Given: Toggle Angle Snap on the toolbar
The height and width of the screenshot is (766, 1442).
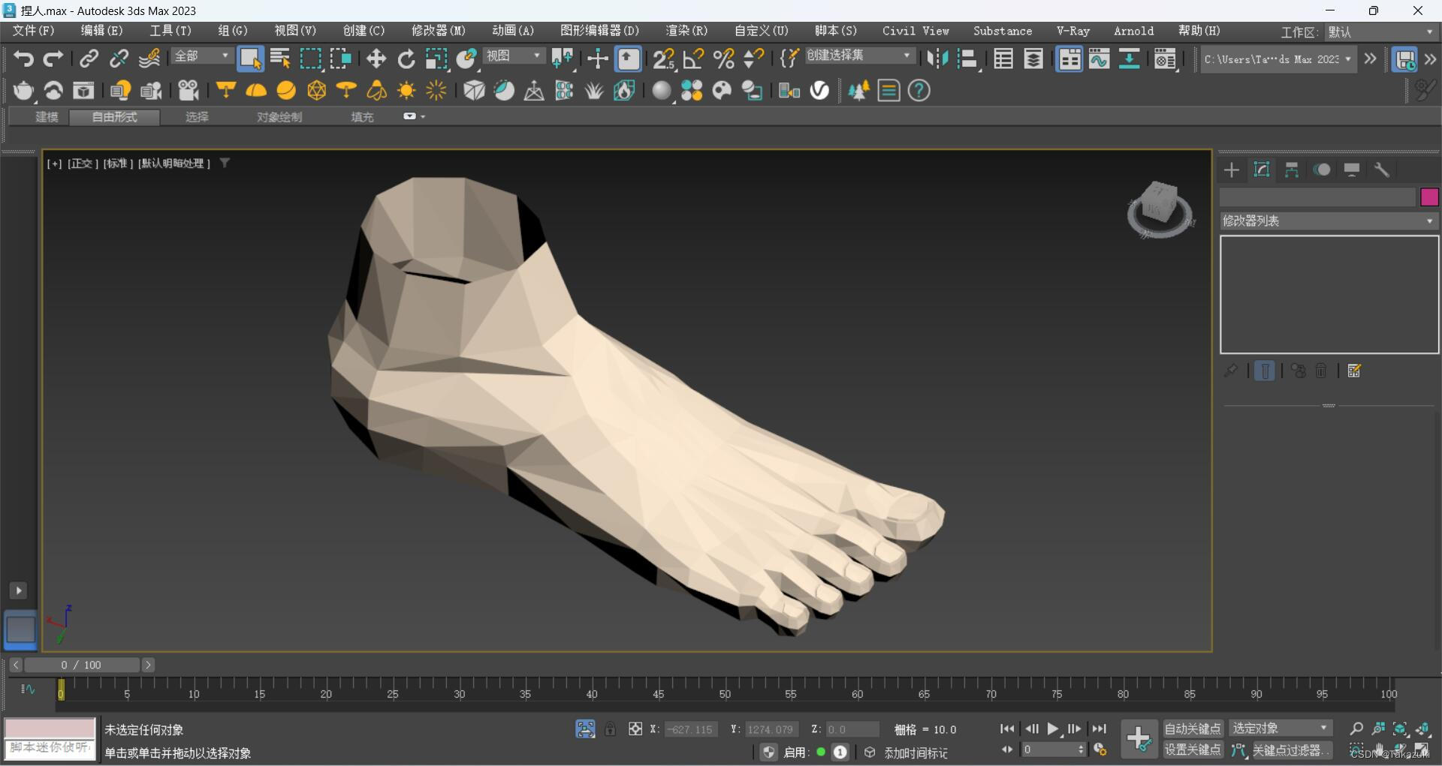Looking at the screenshot, I should [x=694, y=59].
